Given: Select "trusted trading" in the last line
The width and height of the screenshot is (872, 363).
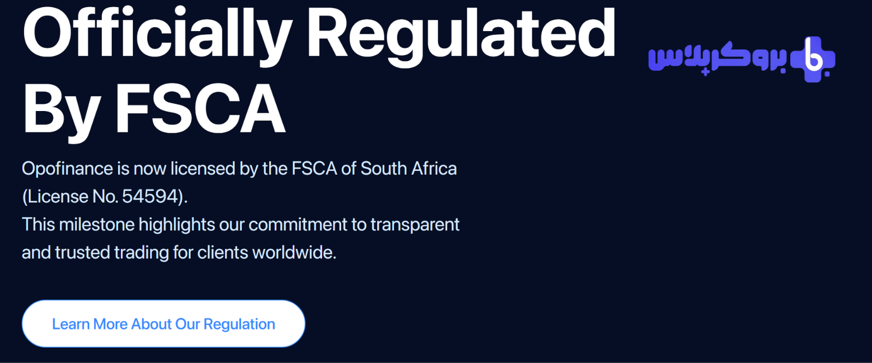Looking at the screenshot, I should click(x=112, y=253).
